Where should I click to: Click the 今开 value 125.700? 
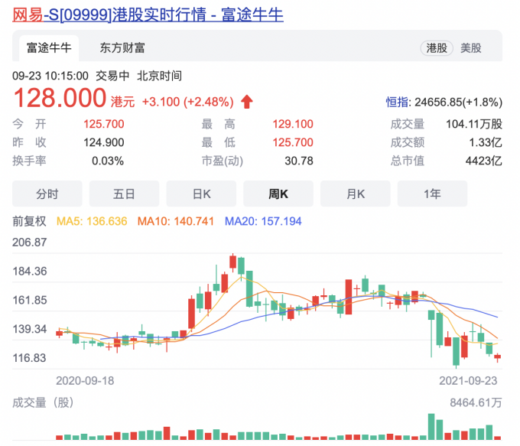click(103, 124)
